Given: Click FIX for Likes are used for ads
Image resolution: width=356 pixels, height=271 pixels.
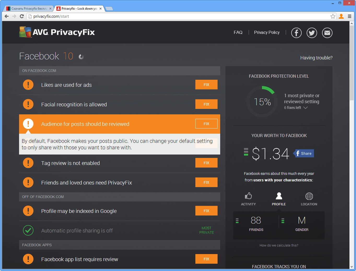Looking at the screenshot, I should tap(206, 85).
